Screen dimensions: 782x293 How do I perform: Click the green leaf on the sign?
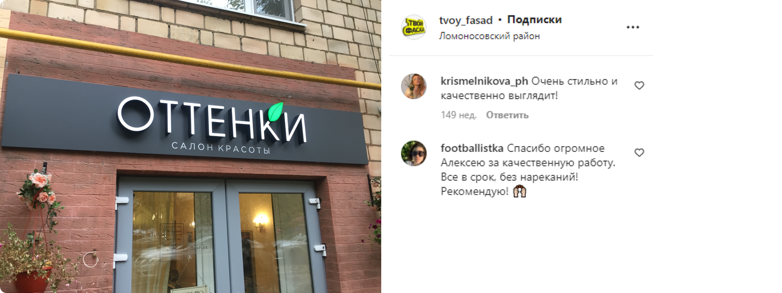pyautogui.click(x=275, y=112)
